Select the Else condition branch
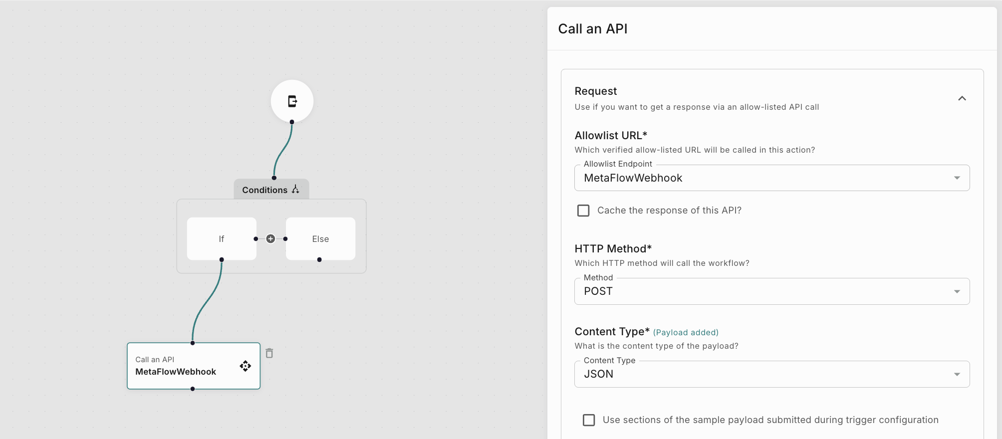 click(320, 238)
